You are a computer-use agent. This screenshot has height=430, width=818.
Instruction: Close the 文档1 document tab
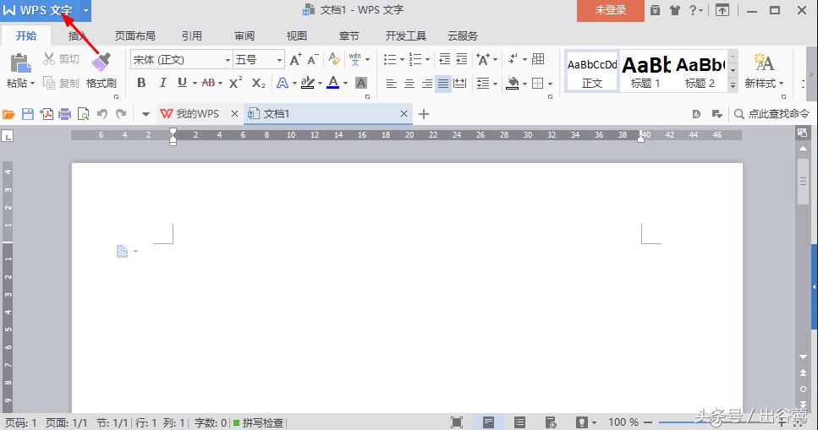404,113
